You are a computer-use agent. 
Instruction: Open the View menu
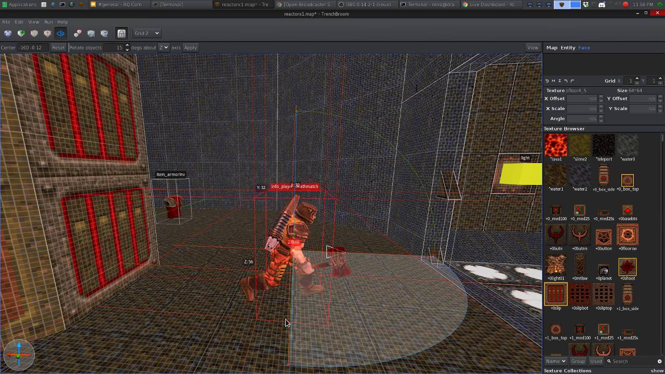tap(33, 22)
